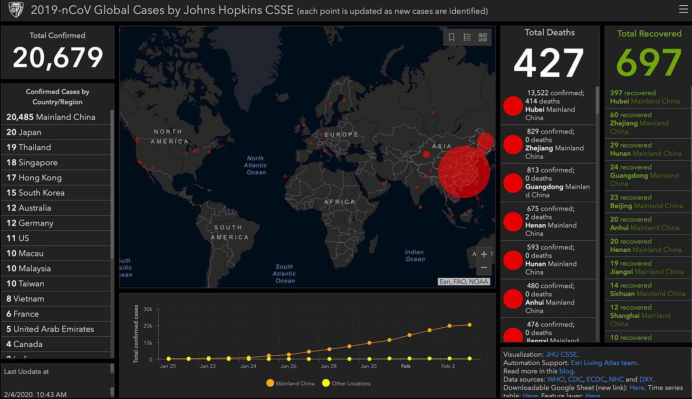The image size is (692, 399).
Task: Click the country list scrollbar
Action: (x=112, y=185)
